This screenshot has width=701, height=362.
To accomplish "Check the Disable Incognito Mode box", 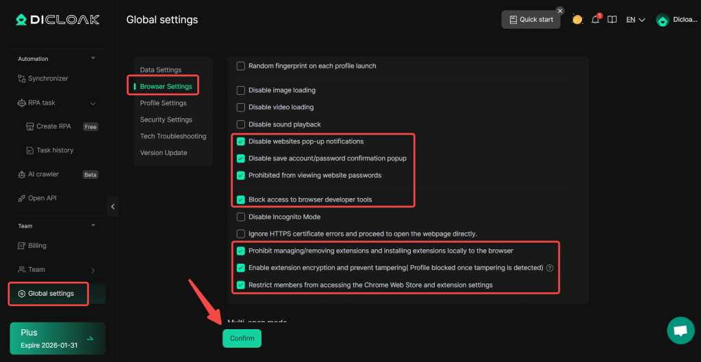I will click(240, 217).
